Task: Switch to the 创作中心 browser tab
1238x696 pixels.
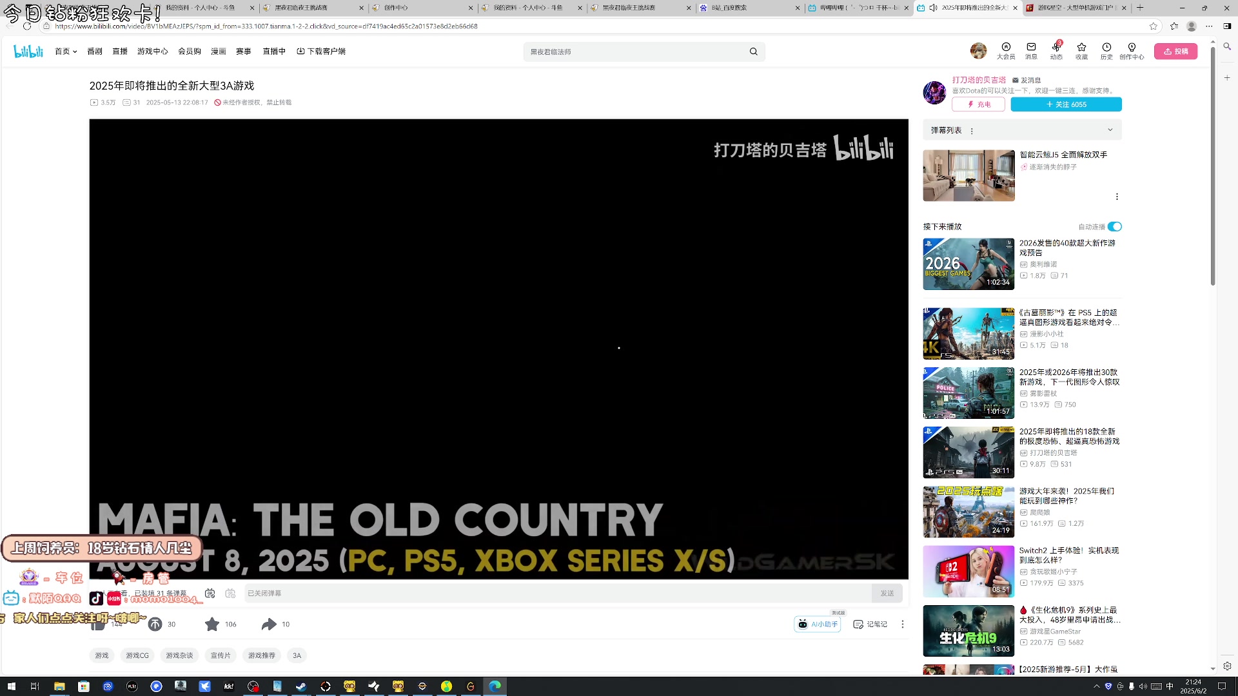Action: click(422, 8)
